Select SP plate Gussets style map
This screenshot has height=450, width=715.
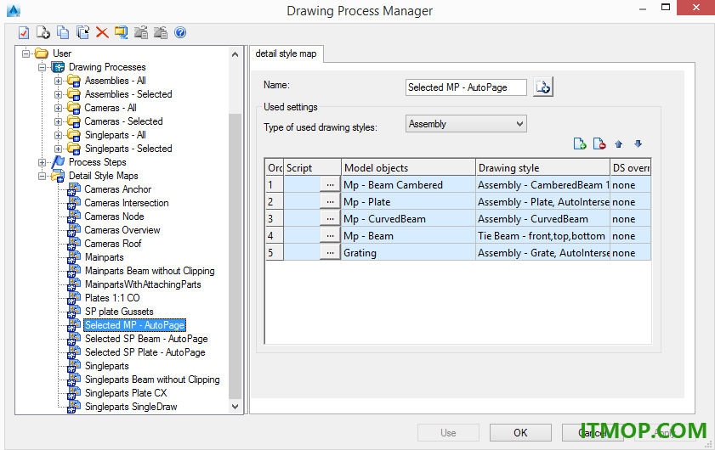coord(119,312)
